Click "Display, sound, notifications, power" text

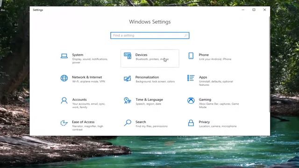(x=90, y=61)
